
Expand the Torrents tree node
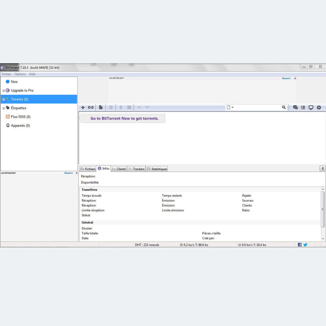tap(4, 99)
